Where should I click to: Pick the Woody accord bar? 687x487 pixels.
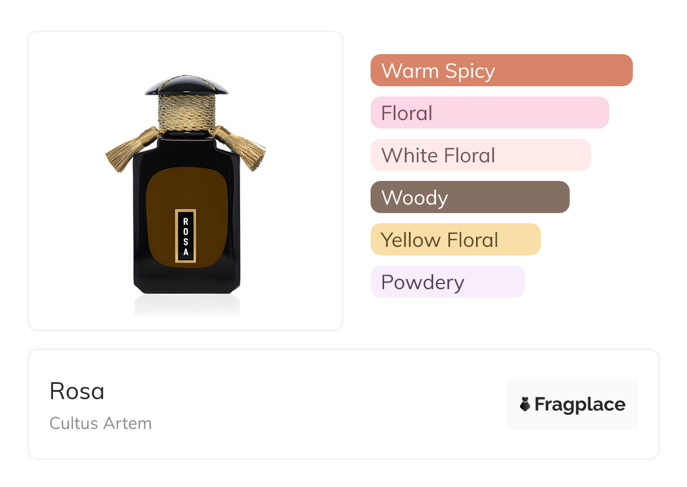[x=469, y=197]
